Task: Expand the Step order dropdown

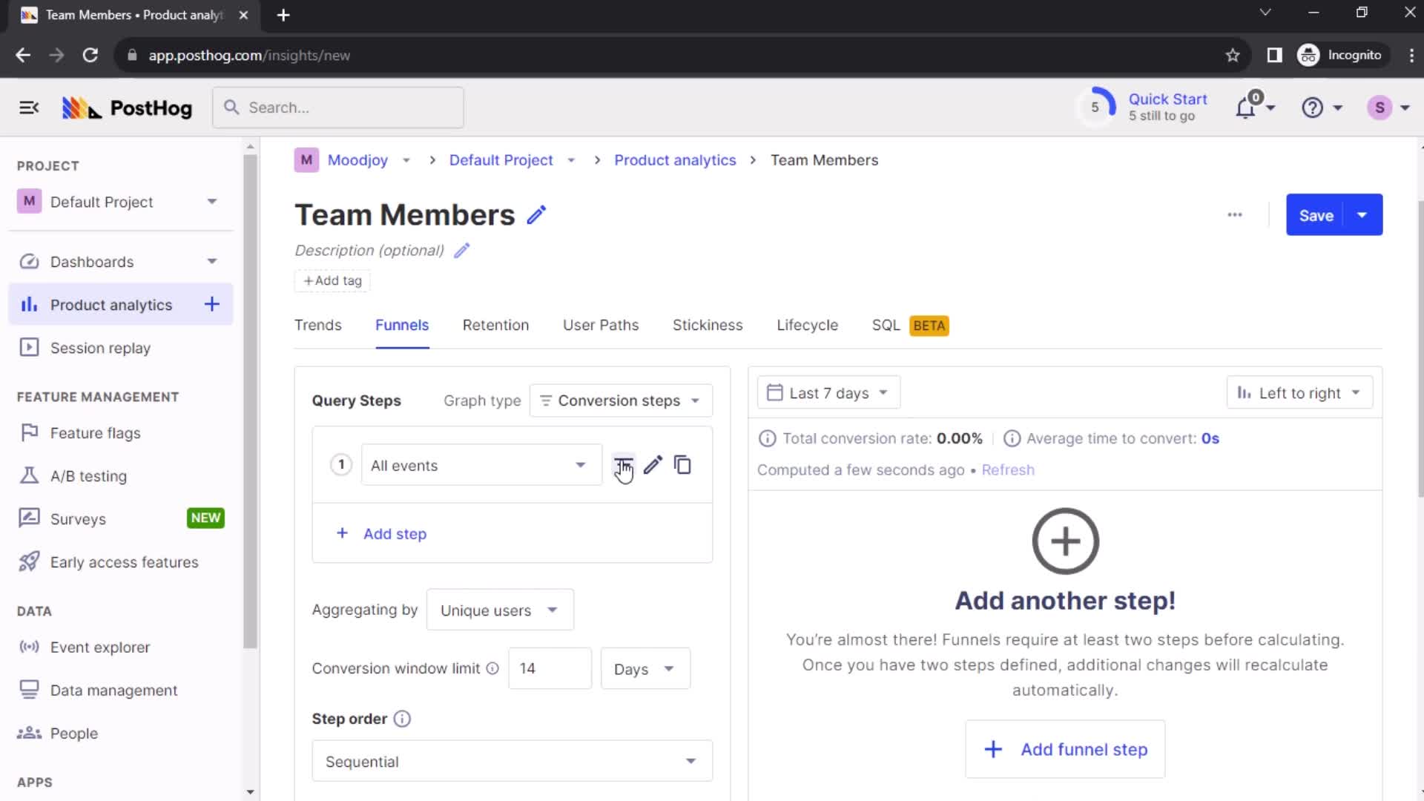Action: [510, 761]
